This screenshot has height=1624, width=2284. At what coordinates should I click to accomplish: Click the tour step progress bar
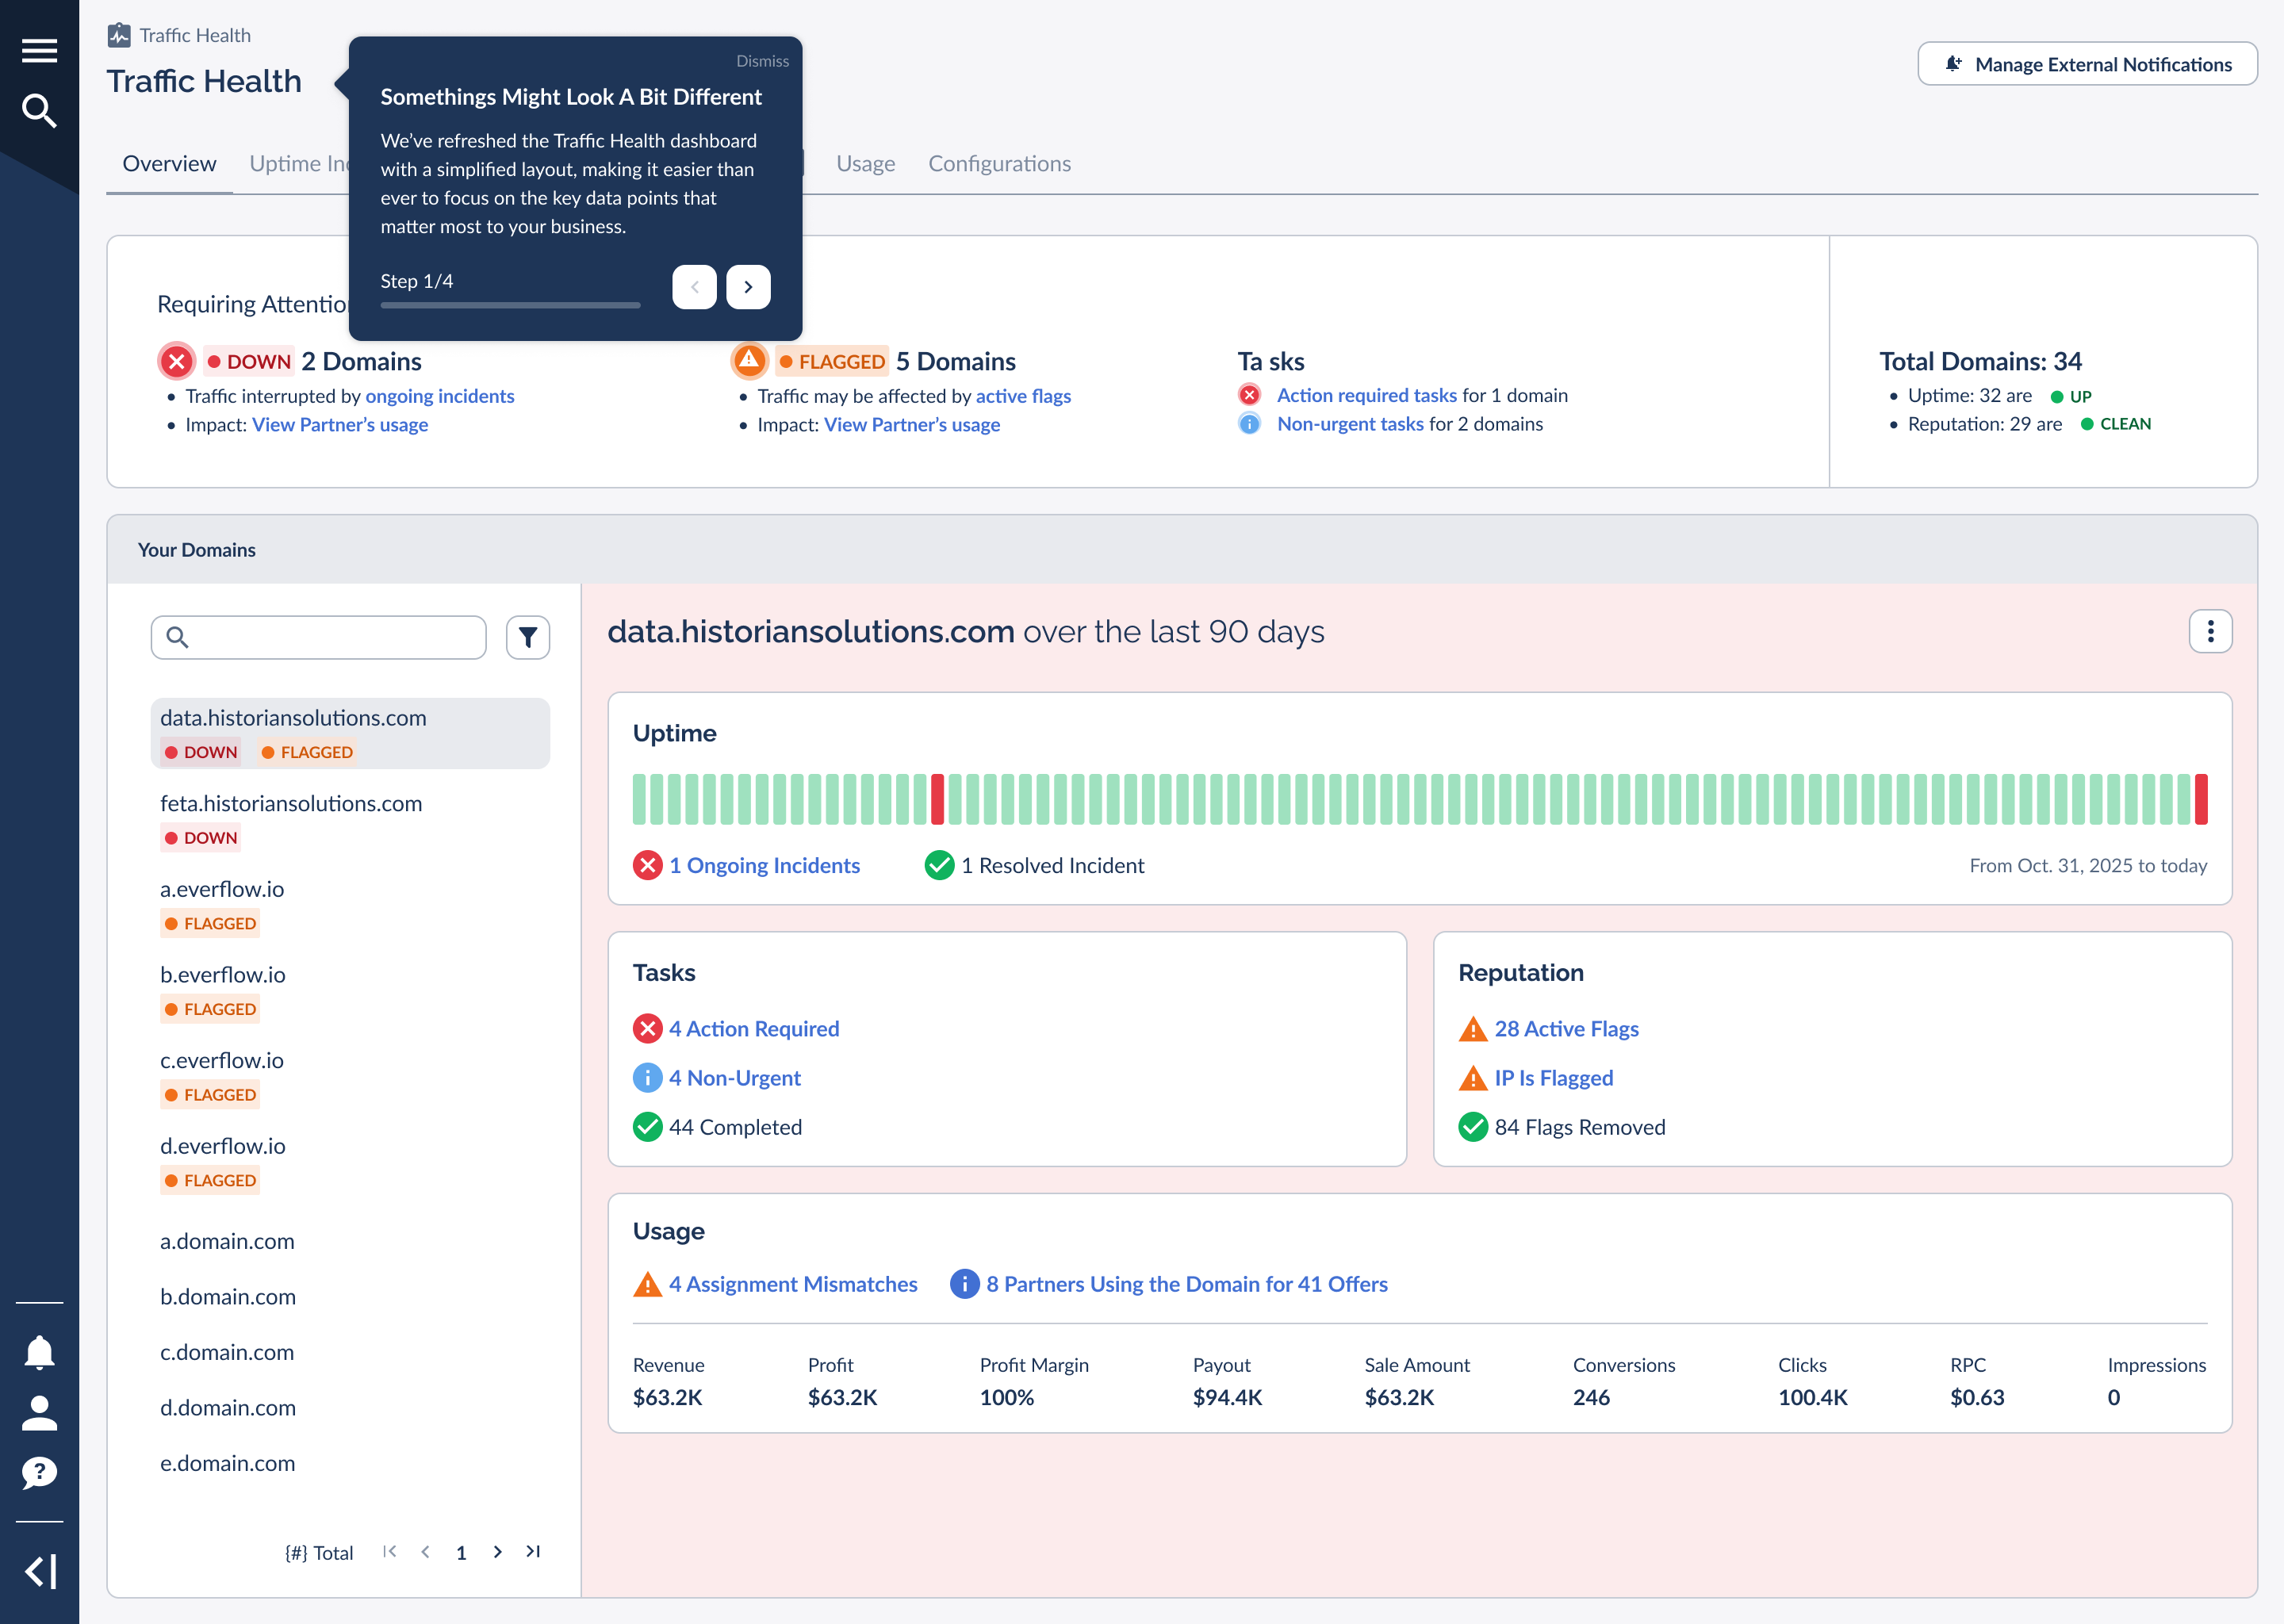tap(510, 305)
